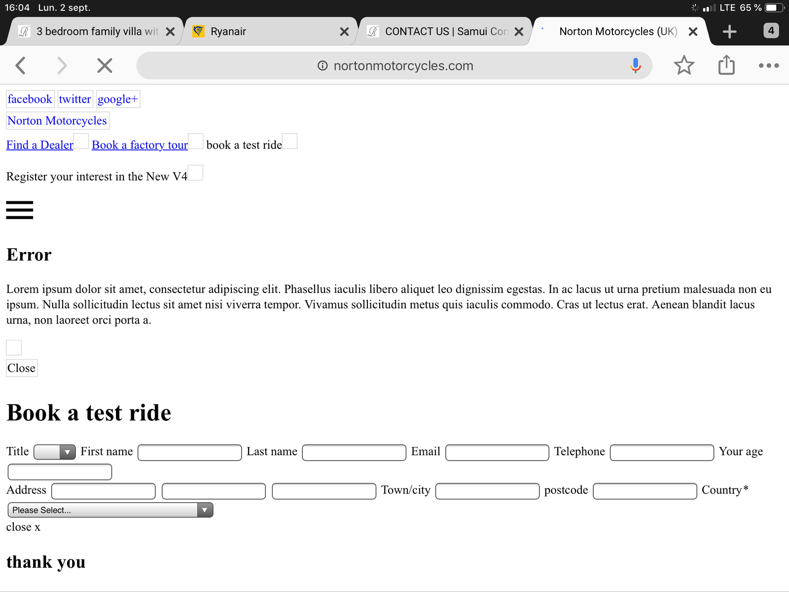Tap the site info icon in the address bar

pyautogui.click(x=323, y=66)
